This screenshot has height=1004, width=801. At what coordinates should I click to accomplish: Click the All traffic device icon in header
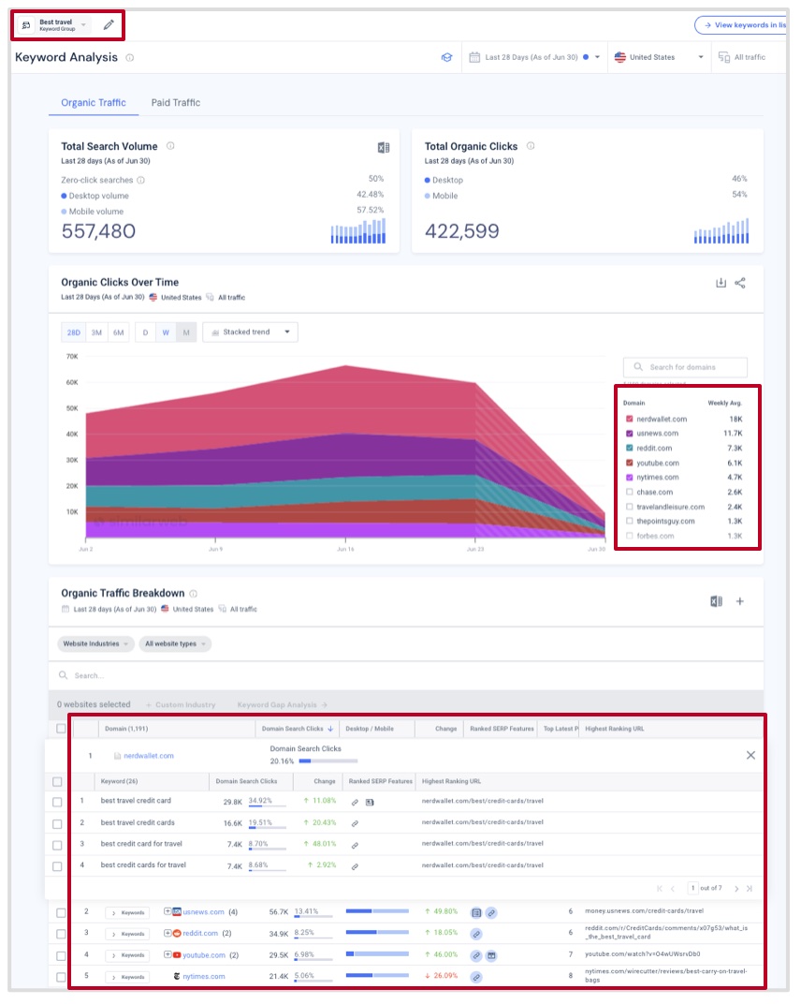724,58
